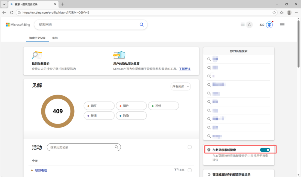Screen dimensions: 301x177
Task: Click magnifier in activity history search box
Action: coord(116,147)
